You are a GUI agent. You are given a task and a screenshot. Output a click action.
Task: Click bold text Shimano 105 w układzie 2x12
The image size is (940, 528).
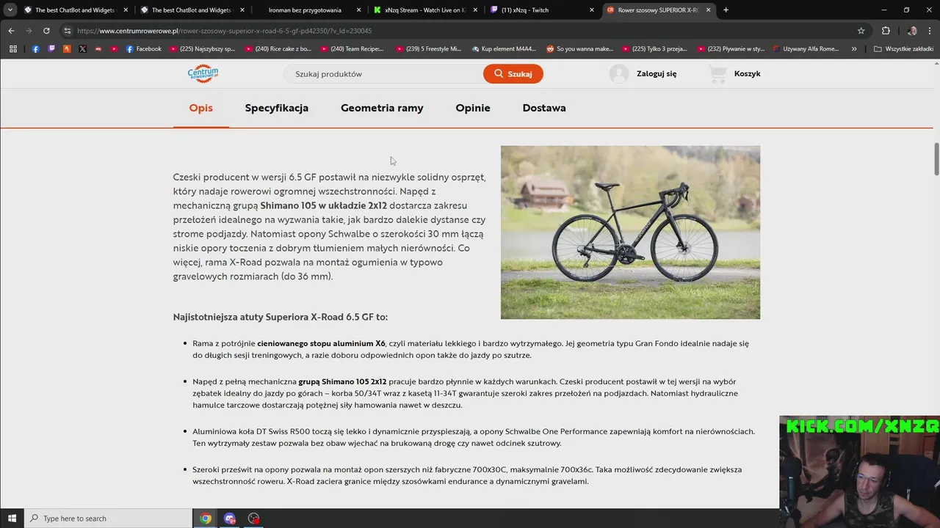(x=323, y=205)
